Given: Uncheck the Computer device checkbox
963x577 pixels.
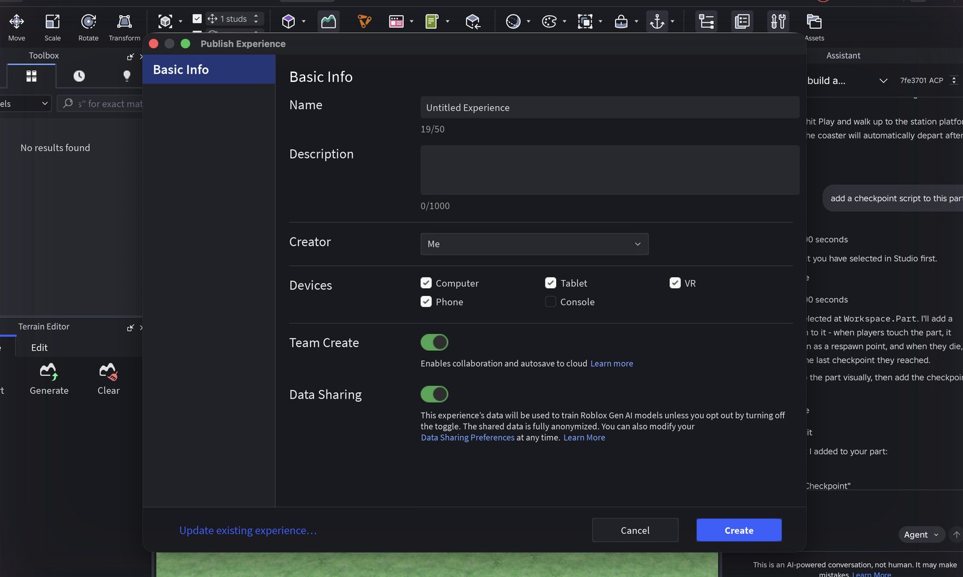Looking at the screenshot, I should pyautogui.click(x=426, y=283).
